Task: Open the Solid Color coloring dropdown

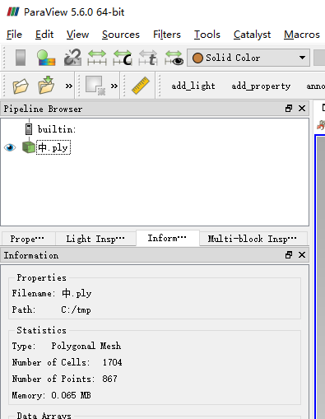Action: point(248,58)
